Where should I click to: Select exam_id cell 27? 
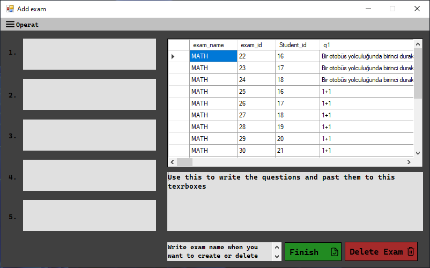[256, 115]
